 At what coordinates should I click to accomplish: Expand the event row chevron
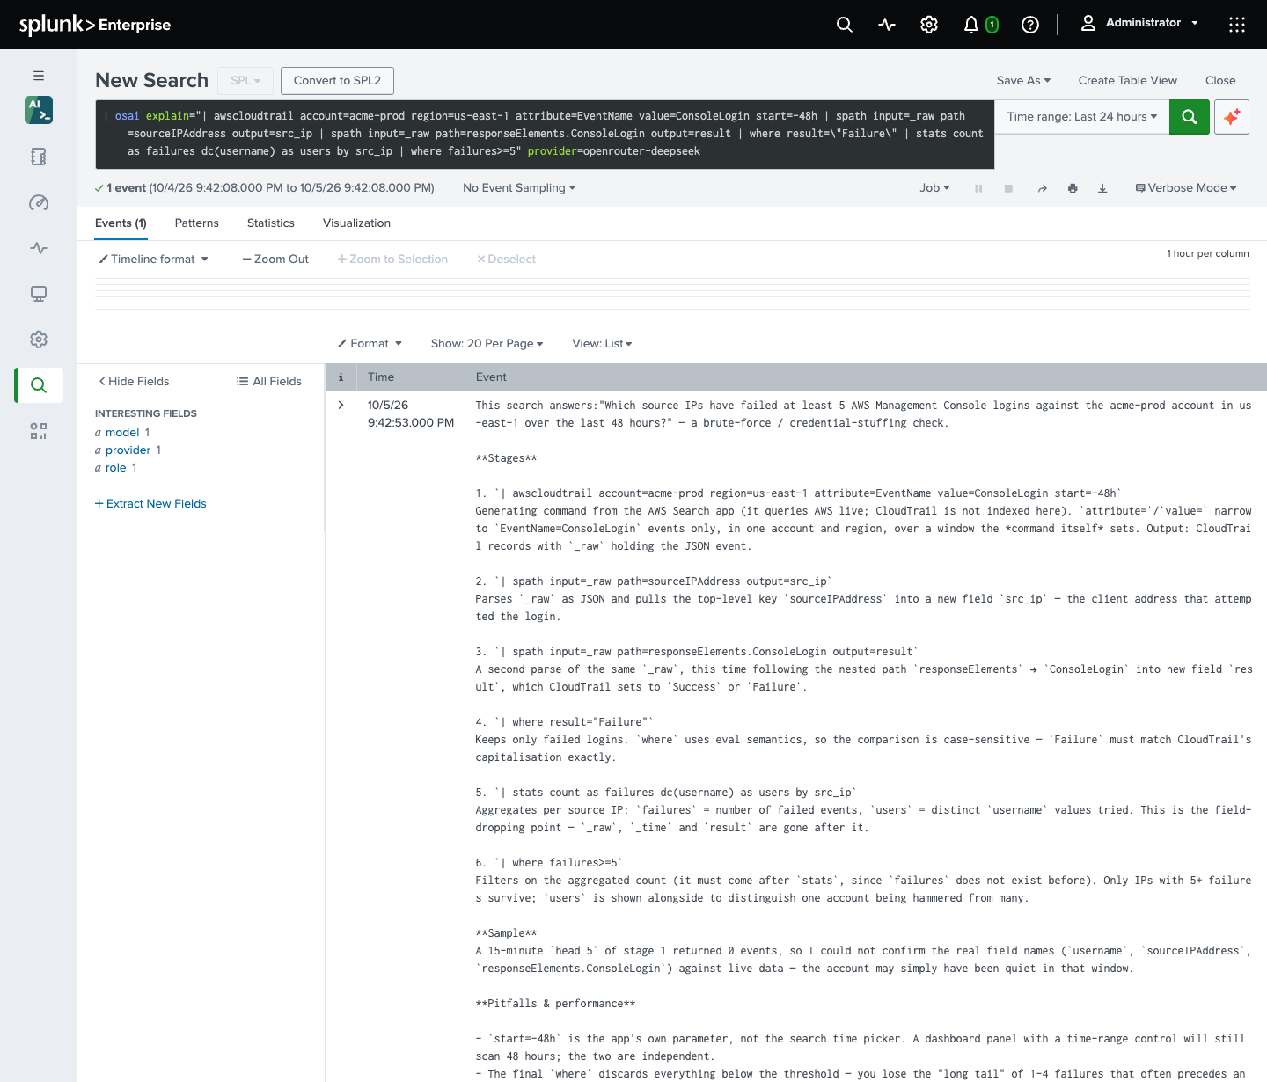tap(341, 405)
